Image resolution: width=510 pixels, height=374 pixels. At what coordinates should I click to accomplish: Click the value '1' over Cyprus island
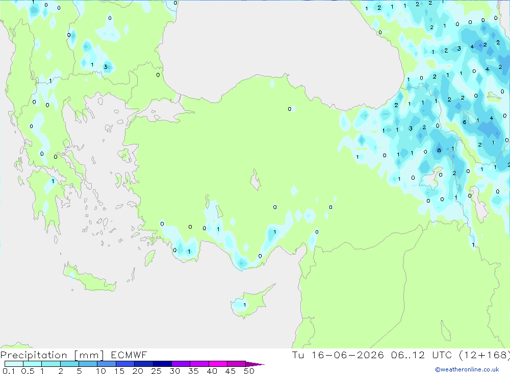[245, 305]
